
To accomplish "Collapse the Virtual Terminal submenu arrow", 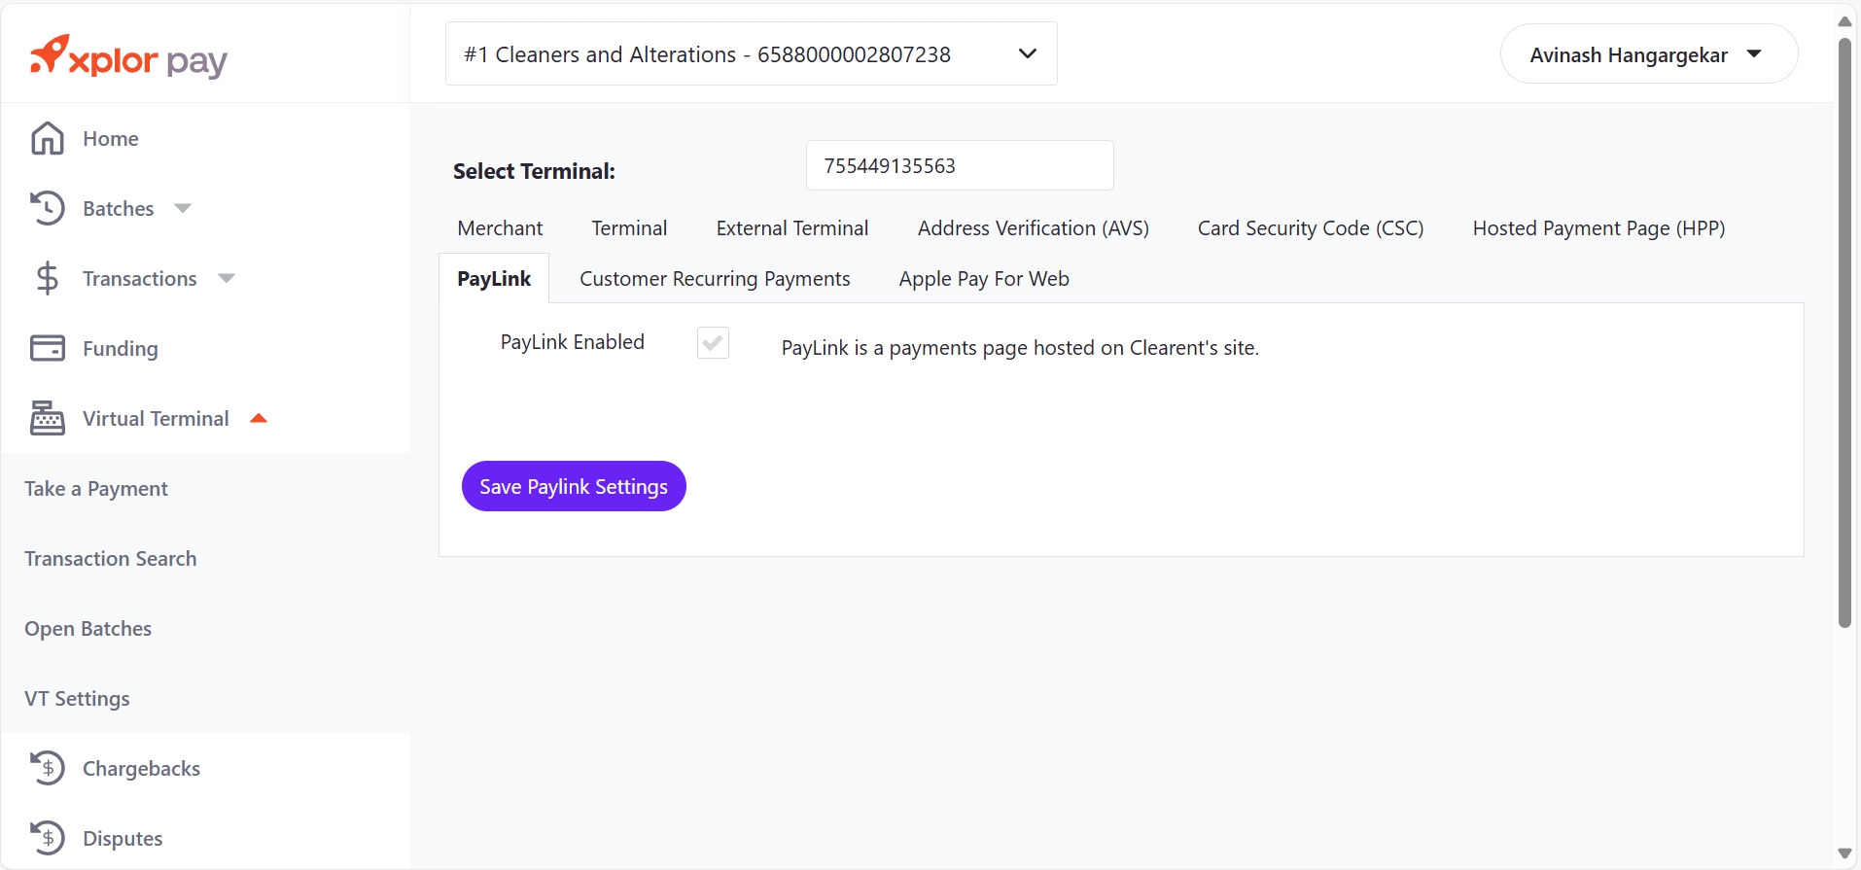I will coord(259,419).
